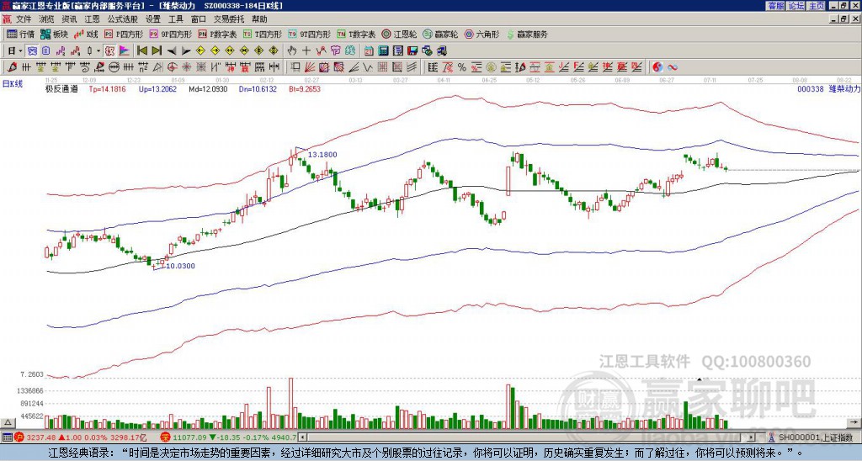The height and width of the screenshot is (461, 862).
Task: Open the 论坛 forum link
Action: [x=795, y=6]
